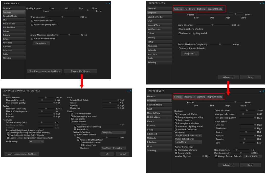266x175 pixels.
Task: Click the Exceptions... button beside Always Render Friends
Action: pyautogui.click(x=253, y=156)
